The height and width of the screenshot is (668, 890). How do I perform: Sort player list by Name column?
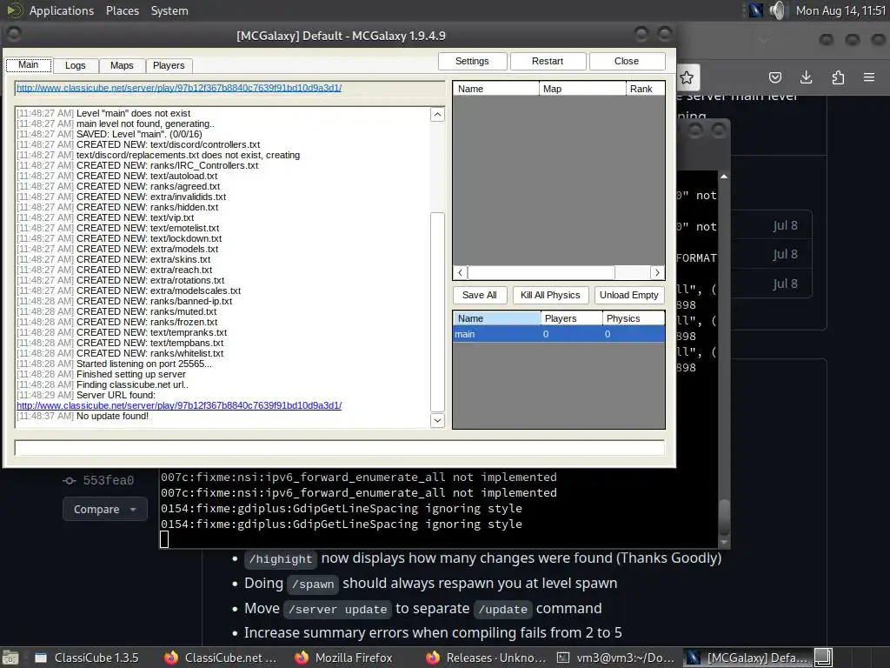coord(495,89)
